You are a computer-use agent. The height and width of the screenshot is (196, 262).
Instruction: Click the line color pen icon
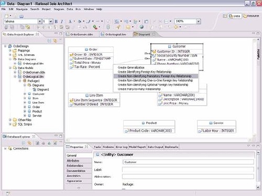tap(89, 21)
